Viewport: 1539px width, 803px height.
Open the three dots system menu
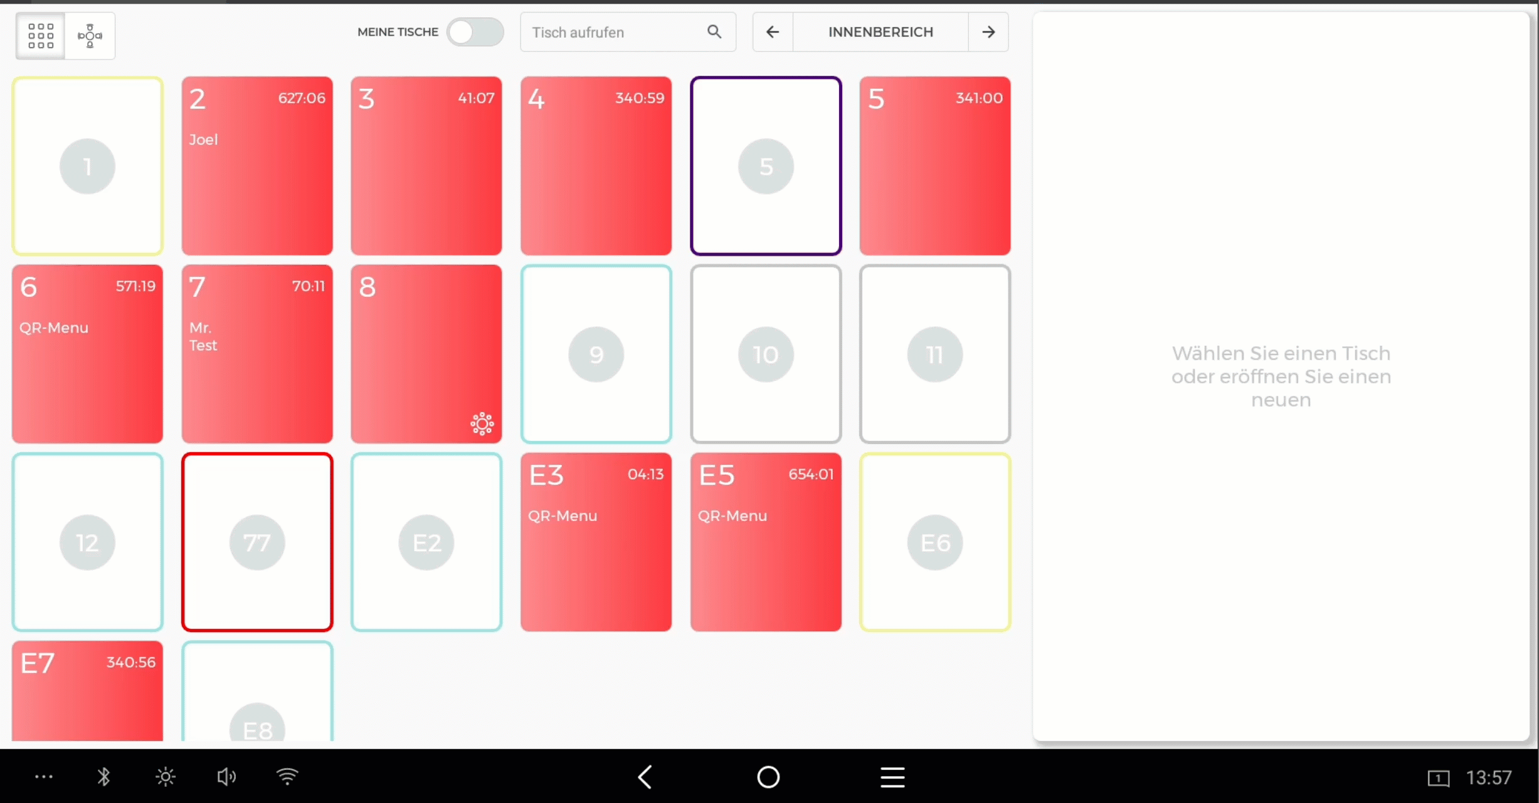coord(44,777)
